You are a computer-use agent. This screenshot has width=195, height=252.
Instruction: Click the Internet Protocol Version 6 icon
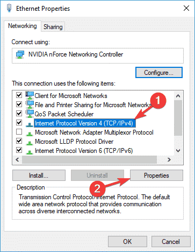click(30, 152)
